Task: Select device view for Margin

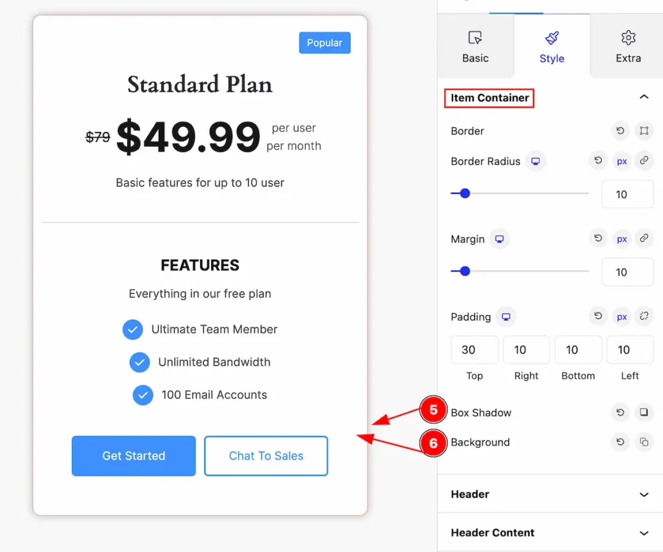Action: pos(499,239)
